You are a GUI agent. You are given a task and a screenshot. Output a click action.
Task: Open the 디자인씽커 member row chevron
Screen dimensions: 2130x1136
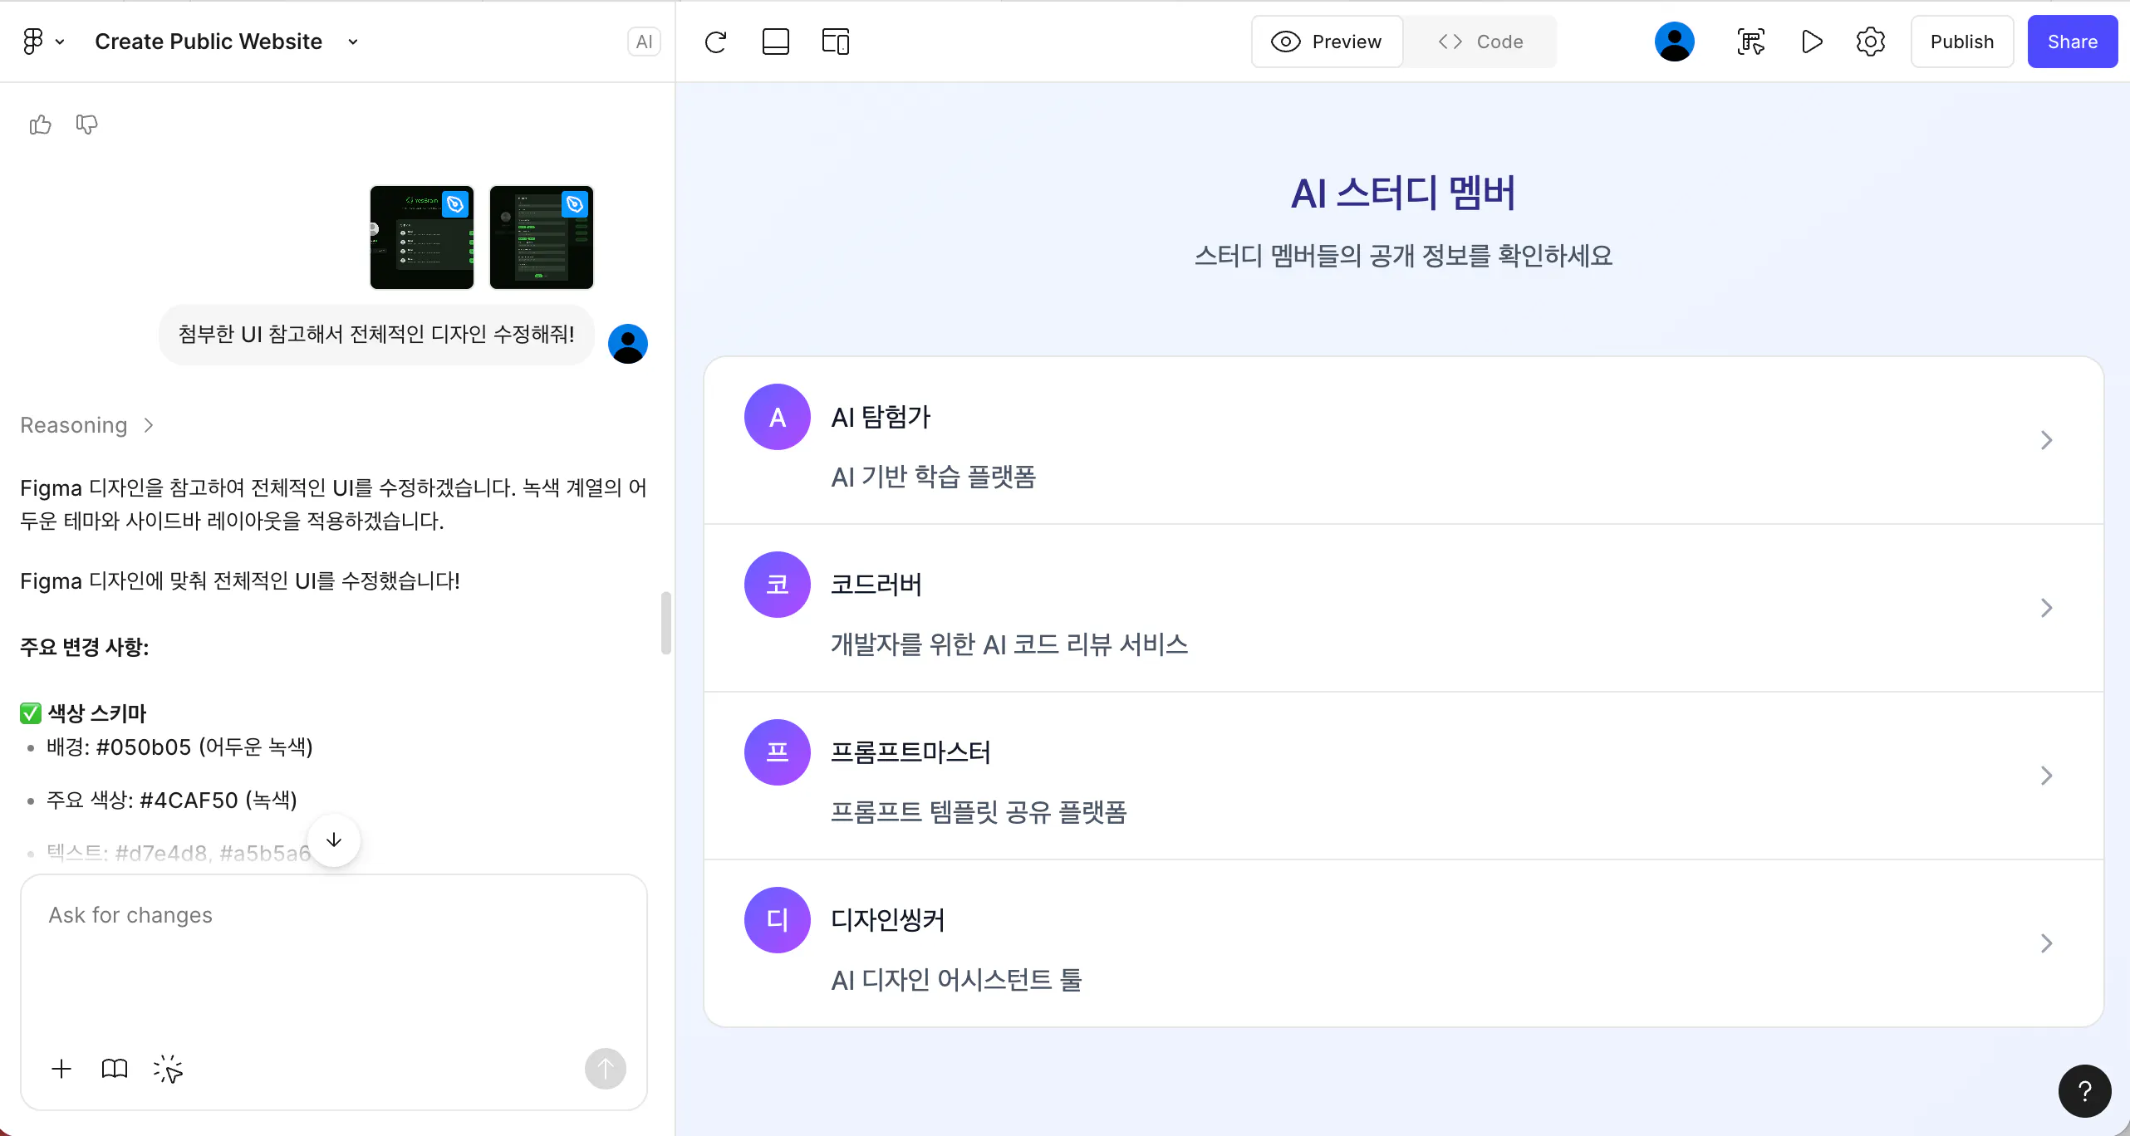point(2047,943)
